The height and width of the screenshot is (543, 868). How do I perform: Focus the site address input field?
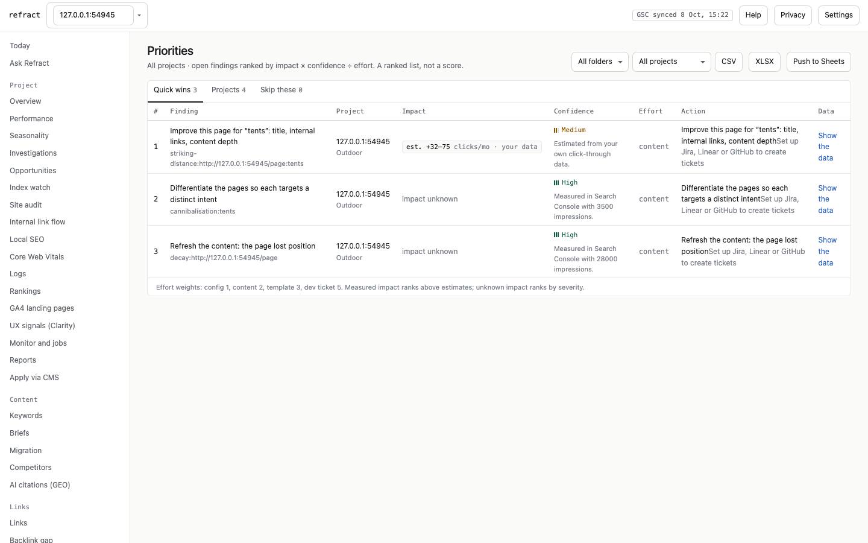pos(93,15)
